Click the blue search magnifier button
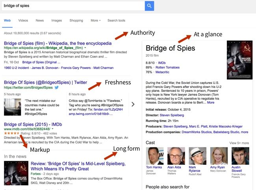 [149, 6]
